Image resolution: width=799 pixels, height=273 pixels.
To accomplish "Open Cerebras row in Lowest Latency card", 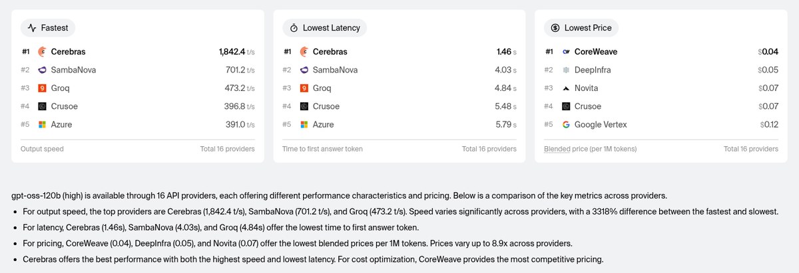I will click(400, 52).
